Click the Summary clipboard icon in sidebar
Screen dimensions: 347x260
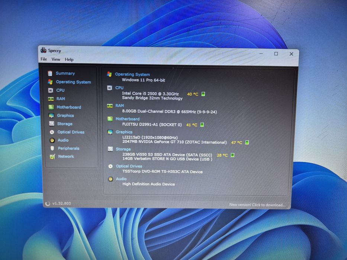click(50, 73)
